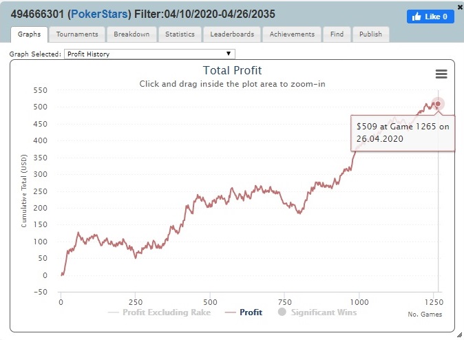Click the resize grip at bottom-right corner
464x340 pixels.
point(460,335)
